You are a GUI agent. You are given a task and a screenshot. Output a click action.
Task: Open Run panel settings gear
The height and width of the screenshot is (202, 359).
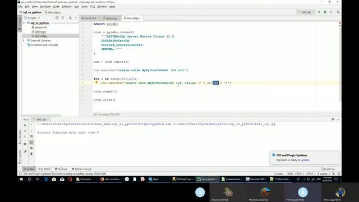pyautogui.click(x=333, y=120)
